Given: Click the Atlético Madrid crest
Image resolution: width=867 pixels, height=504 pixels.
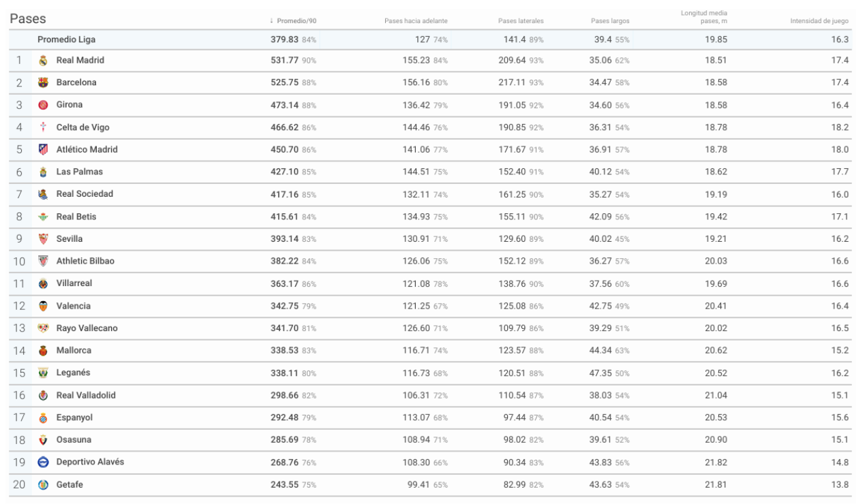Looking at the screenshot, I should pos(43,150).
